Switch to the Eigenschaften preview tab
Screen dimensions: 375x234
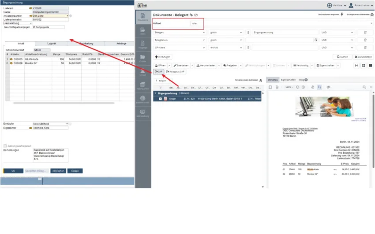(288, 80)
